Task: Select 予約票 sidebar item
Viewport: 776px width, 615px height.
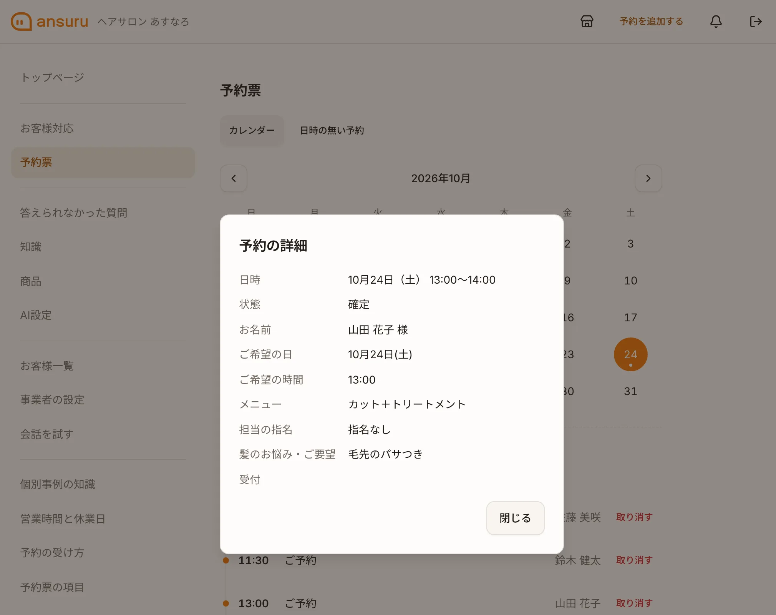Action: tap(103, 162)
